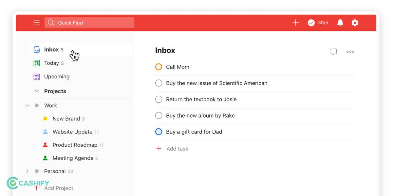Click Add Project in the sidebar
This screenshot has height=196, width=393.
pyautogui.click(x=58, y=188)
